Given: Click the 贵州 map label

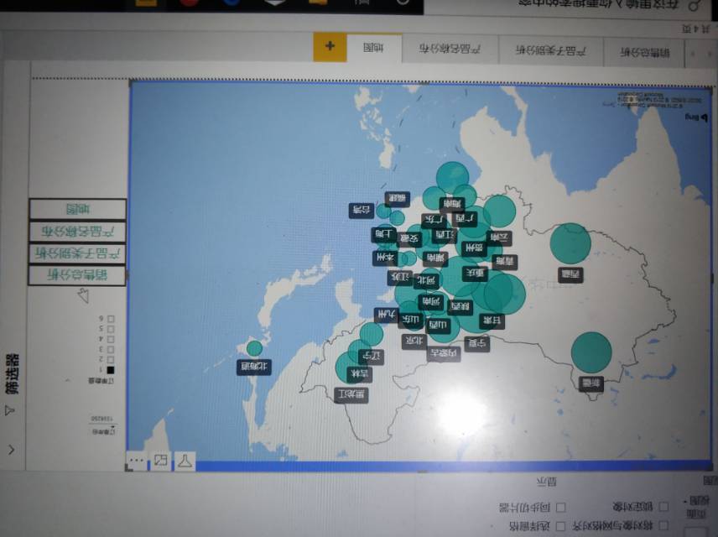Looking at the screenshot, I should point(473,249).
